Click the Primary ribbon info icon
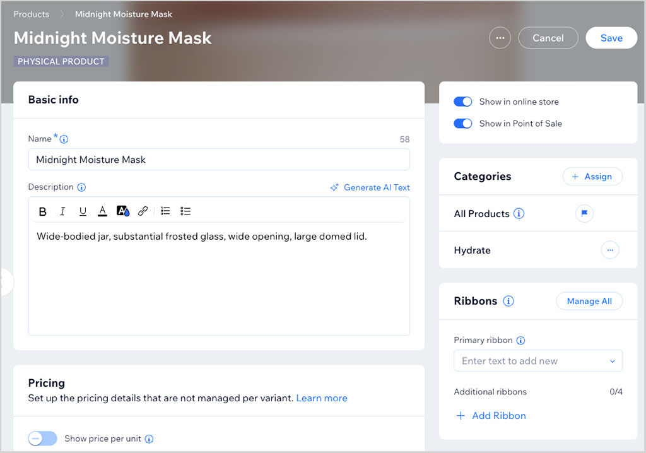The width and height of the screenshot is (646, 453). point(520,341)
